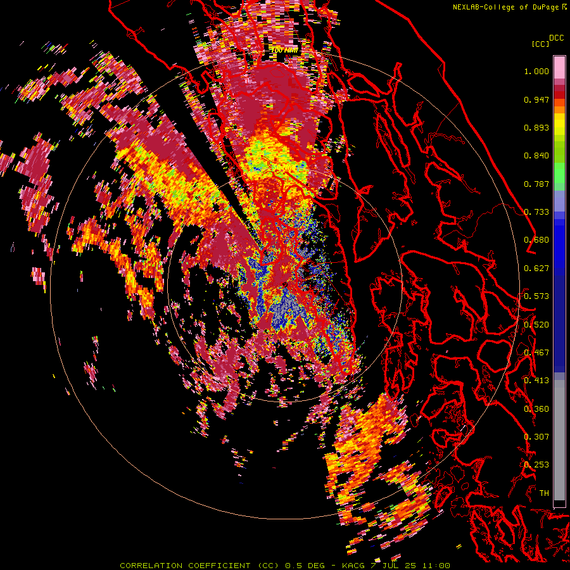Click the DCC product label above the color bar

click(x=556, y=38)
